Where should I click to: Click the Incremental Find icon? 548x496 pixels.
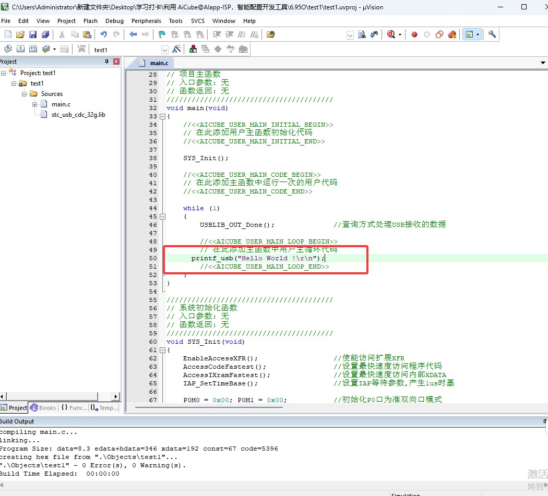pyautogui.click(x=374, y=34)
